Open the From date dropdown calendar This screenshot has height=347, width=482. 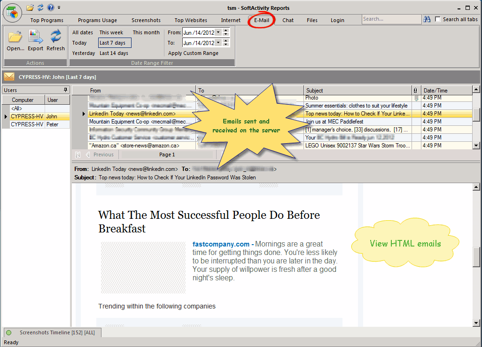pyautogui.click(x=218, y=32)
